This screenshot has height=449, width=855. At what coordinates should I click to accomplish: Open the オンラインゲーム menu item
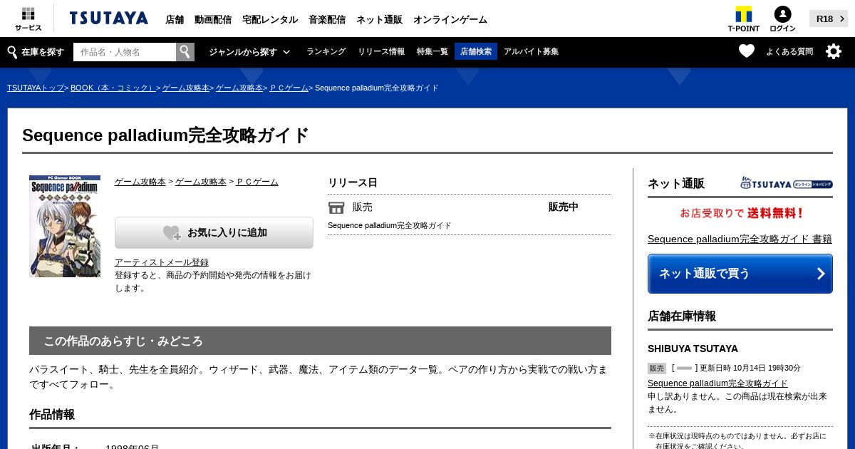click(x=450, y=19)
